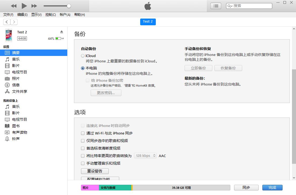Click the 照片 storage bar segment
This screenshot has height=195, width=296.
(90, 188)
